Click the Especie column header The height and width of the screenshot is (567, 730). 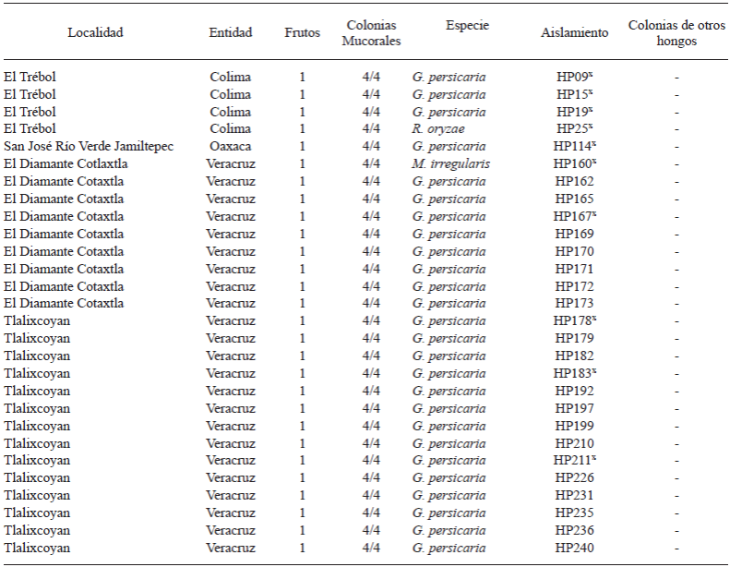(x=467, y=25)
